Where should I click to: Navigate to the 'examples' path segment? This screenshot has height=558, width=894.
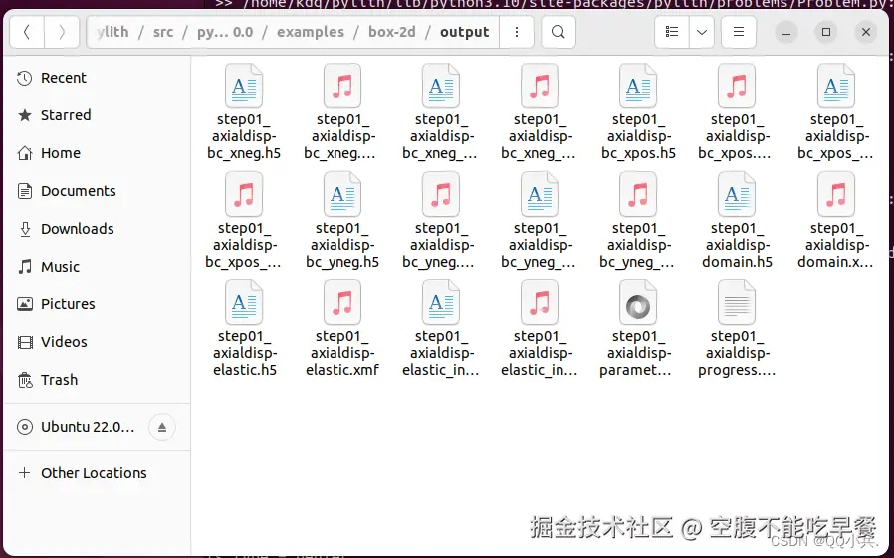[x=311, y=32]
